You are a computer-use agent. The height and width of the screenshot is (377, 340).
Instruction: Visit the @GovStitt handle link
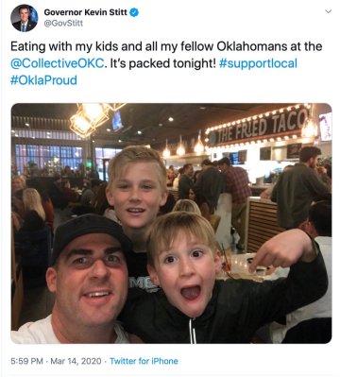[63, 24]
